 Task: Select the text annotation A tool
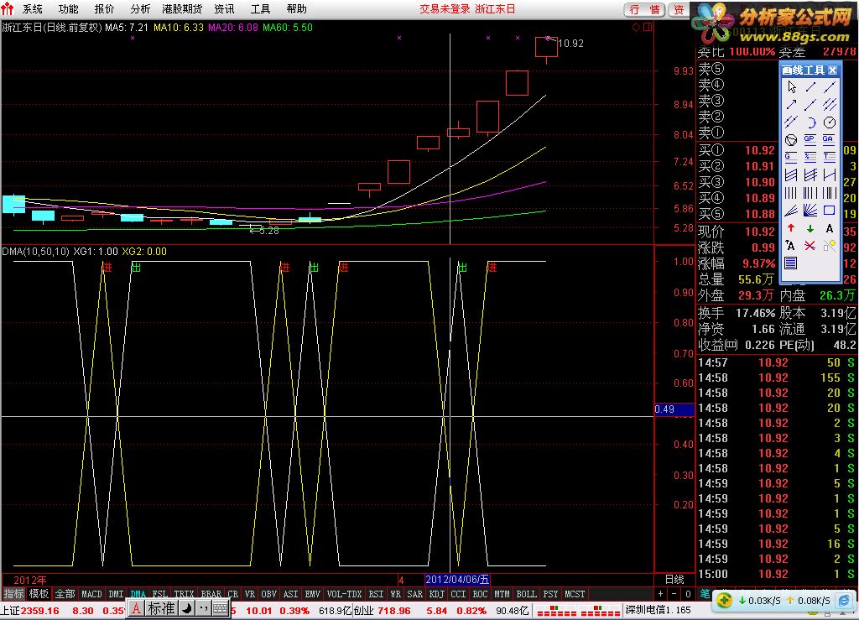click(x=830, y=228)
